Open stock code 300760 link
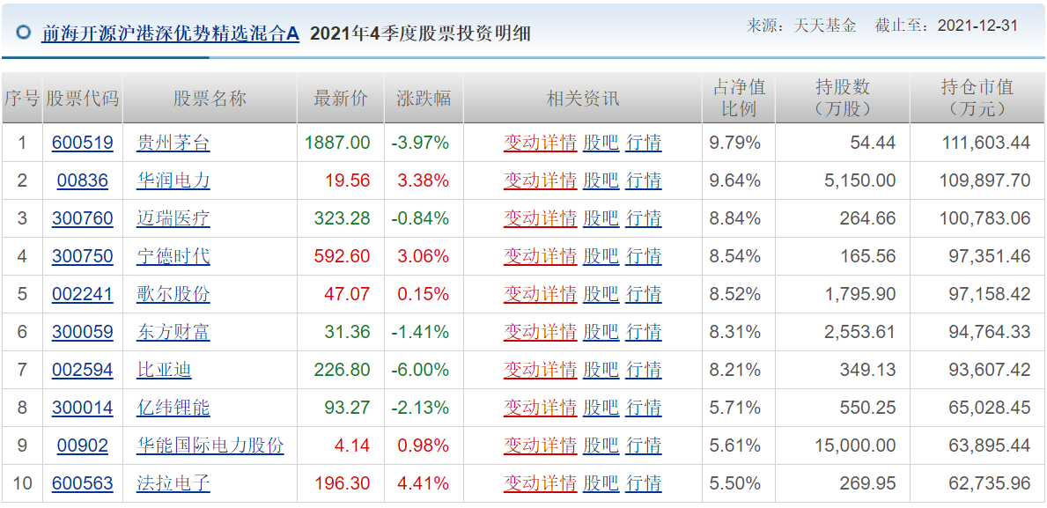This screenshot has height=508, width=1047. (x=82, y=217)
